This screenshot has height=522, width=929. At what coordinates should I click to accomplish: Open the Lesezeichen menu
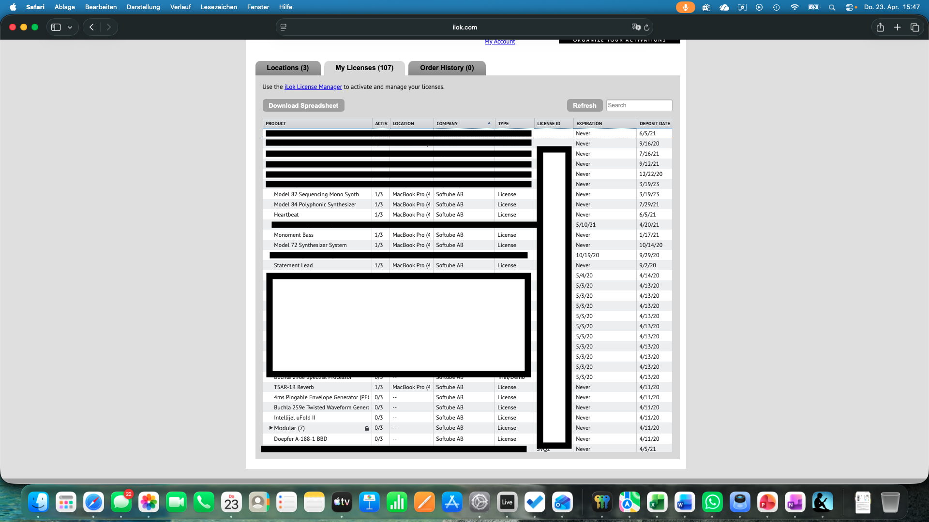[219, 7]
